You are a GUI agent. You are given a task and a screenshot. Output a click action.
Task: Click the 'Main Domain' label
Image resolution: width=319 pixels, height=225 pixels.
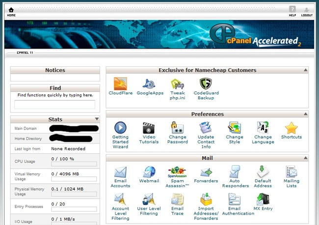26,129
